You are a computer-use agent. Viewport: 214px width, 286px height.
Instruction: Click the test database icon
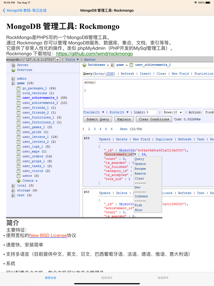tap(13, 196)
